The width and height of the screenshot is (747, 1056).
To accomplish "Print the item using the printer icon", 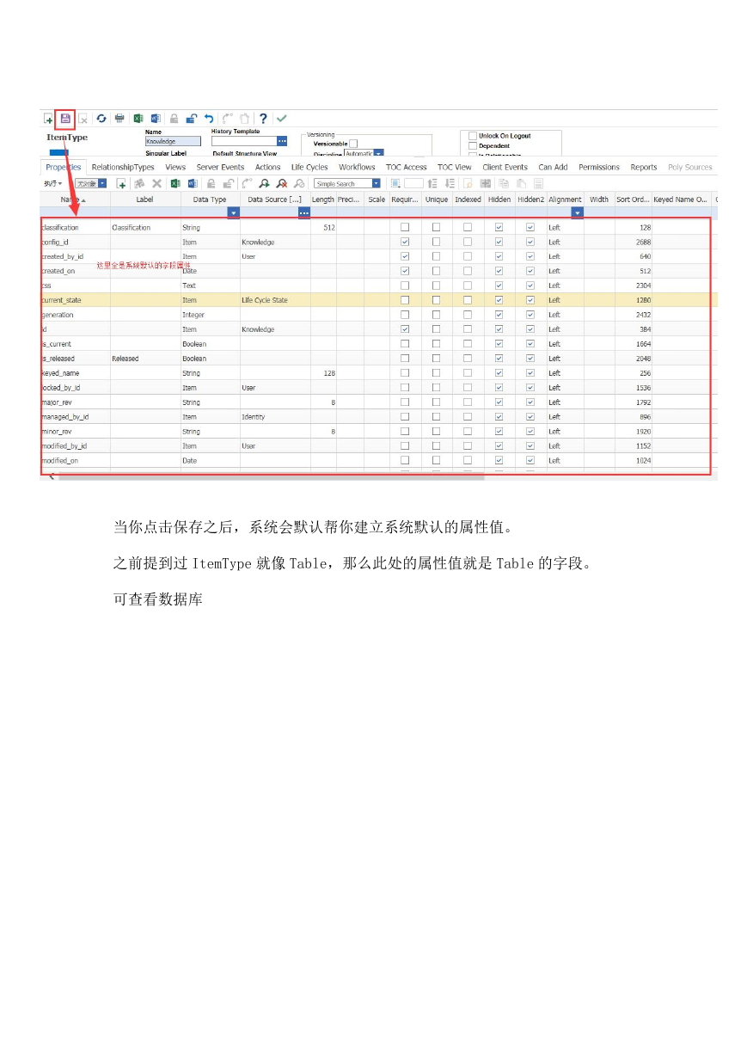I will [119, 119].
